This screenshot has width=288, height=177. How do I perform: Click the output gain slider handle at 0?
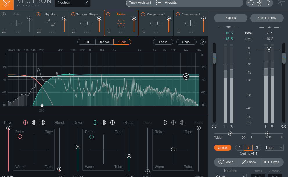click(269, 49)
